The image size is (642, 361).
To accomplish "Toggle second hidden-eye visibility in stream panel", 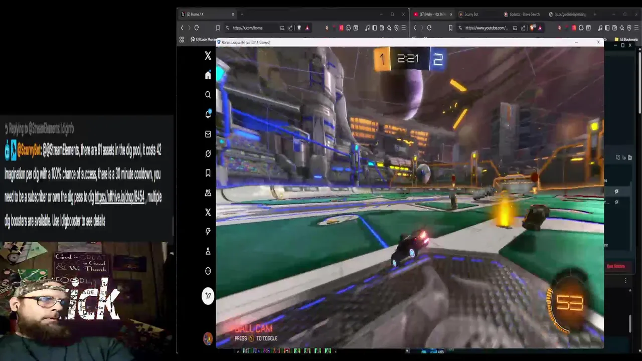I will tap(616, 202).
